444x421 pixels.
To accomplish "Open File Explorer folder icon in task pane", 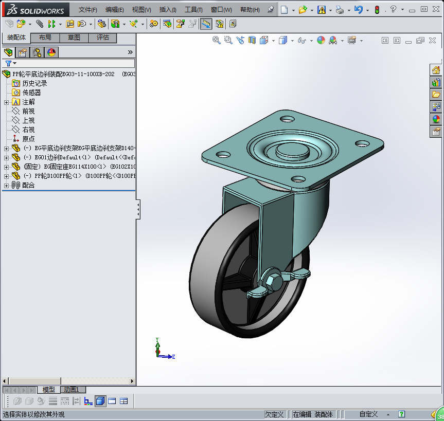I will (x=436, y=95).
